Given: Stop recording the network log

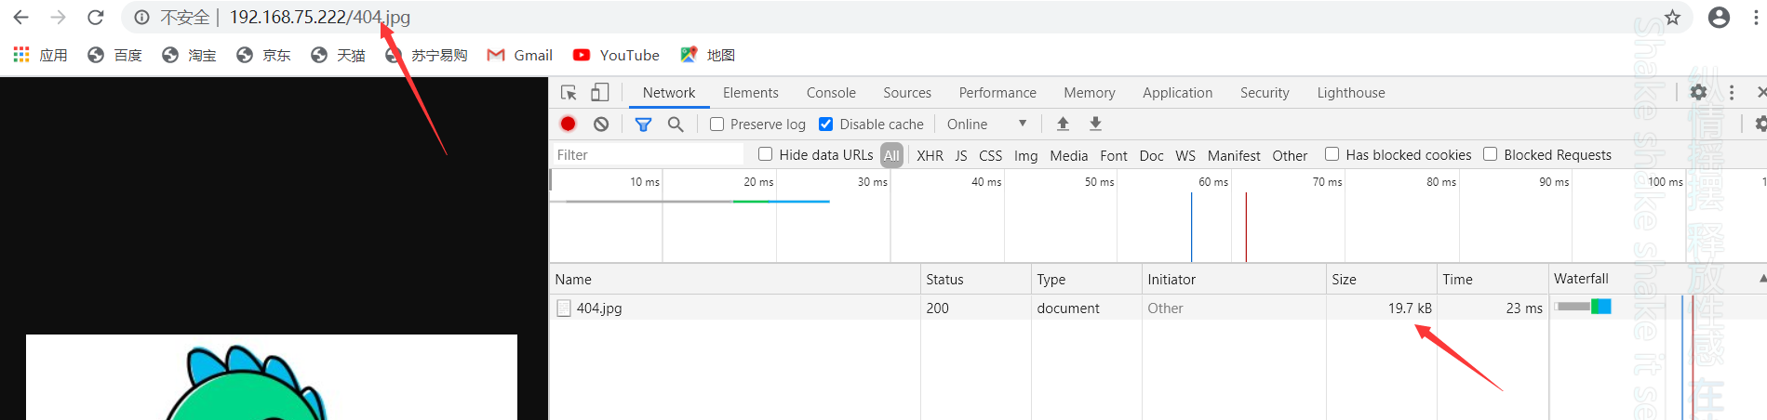Looking at the screenshot, I should point(569,124).
